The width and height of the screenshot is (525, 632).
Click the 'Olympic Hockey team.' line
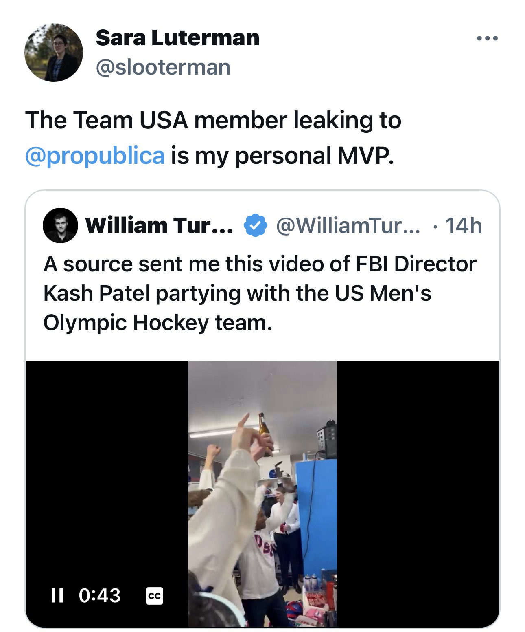[x=157, y=323]
